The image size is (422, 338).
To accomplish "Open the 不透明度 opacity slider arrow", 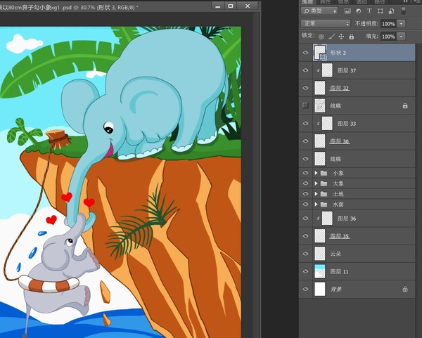I will [402, 24].
